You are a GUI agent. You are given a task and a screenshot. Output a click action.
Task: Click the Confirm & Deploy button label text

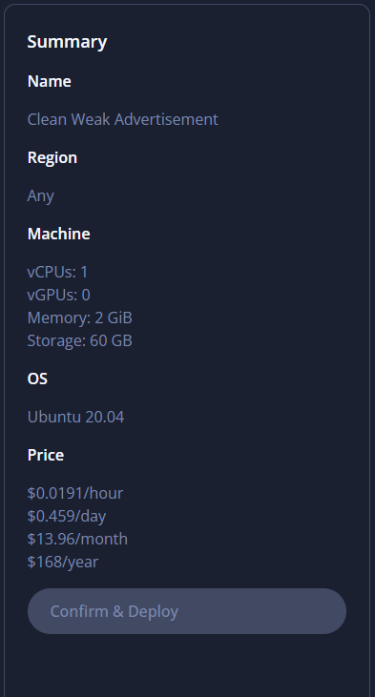(x=115, y=611)
